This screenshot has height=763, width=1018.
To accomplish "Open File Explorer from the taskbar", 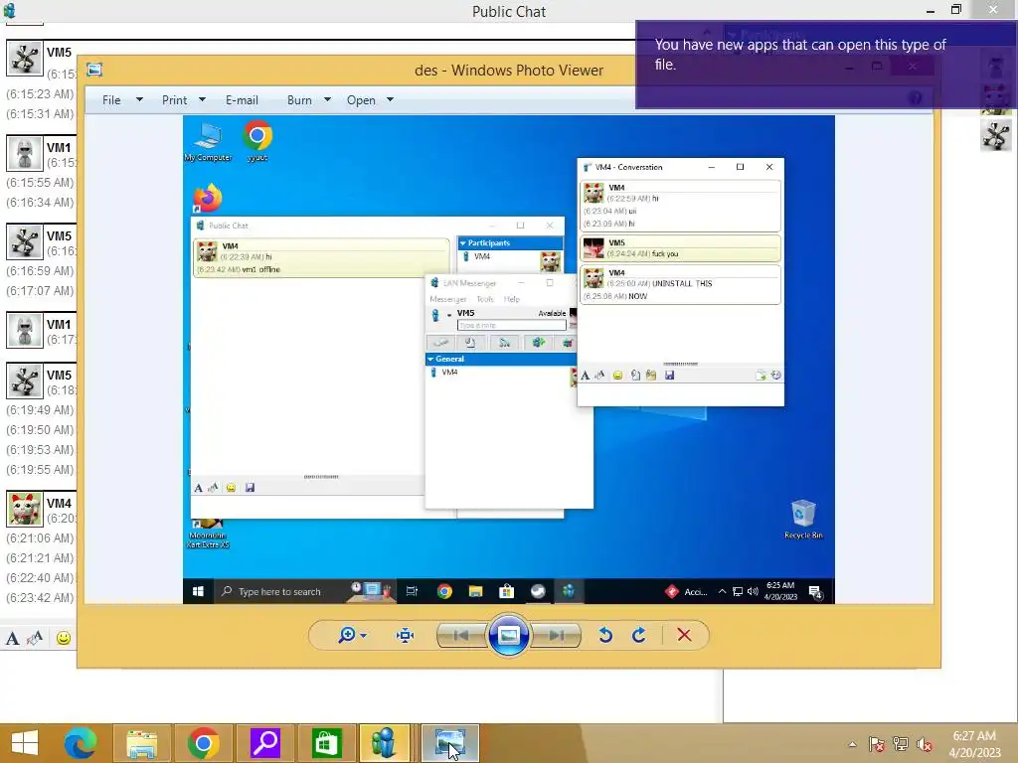I will 141,743.
